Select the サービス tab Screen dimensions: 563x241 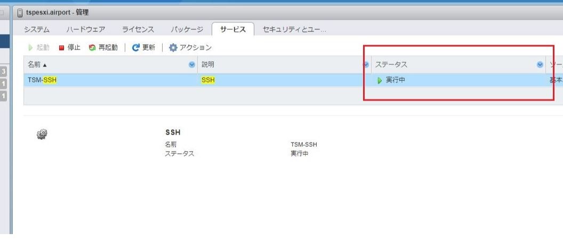point(233,29)
